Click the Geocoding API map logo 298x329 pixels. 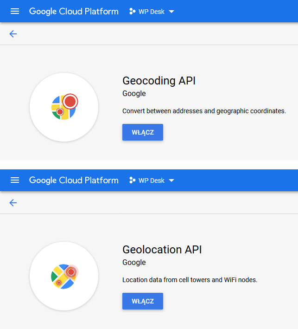[x=64, y=107]
